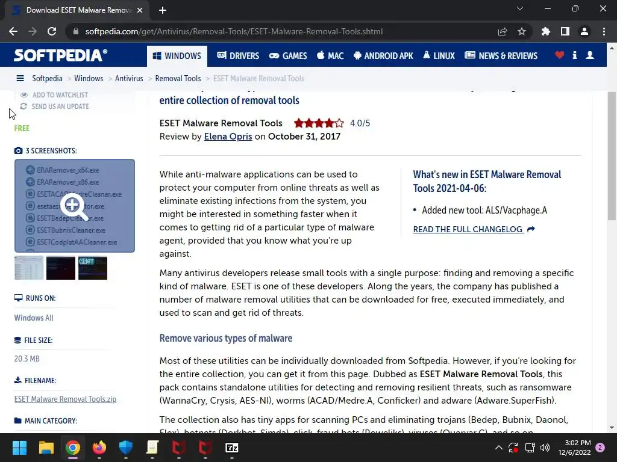Click the Softpedia user account icon
Image resolution: width=617 pixels, height=462 pixels.
point(590,55)
